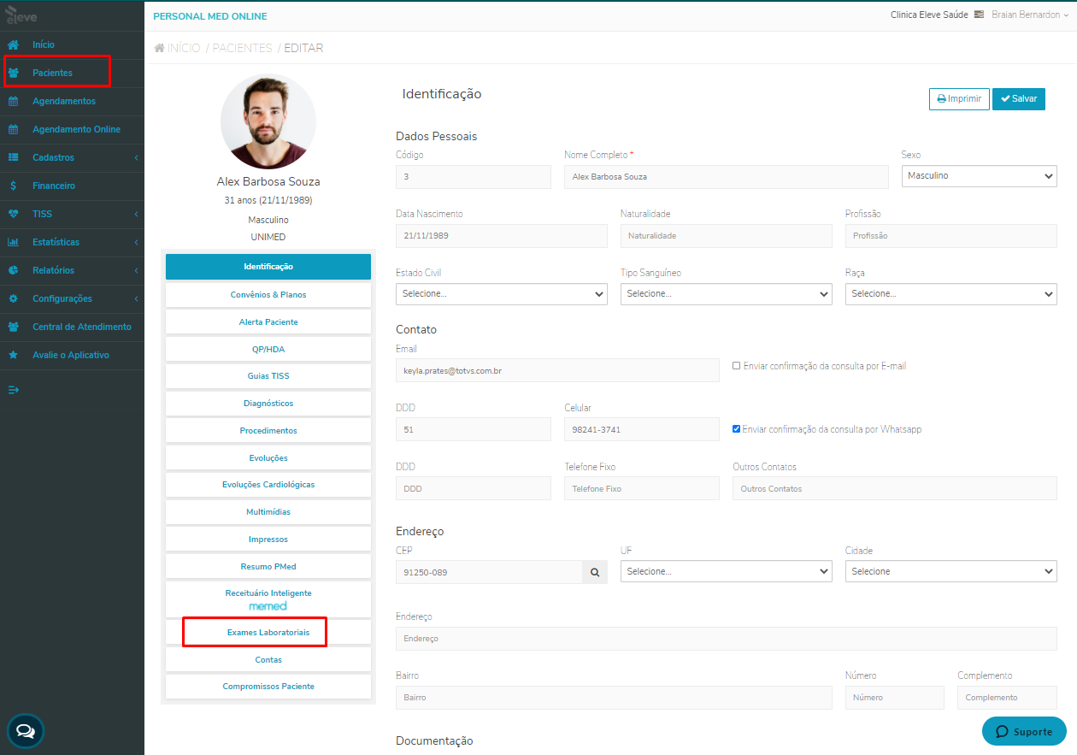
Task: Open the Impressos tab
Action: [268, 540]
